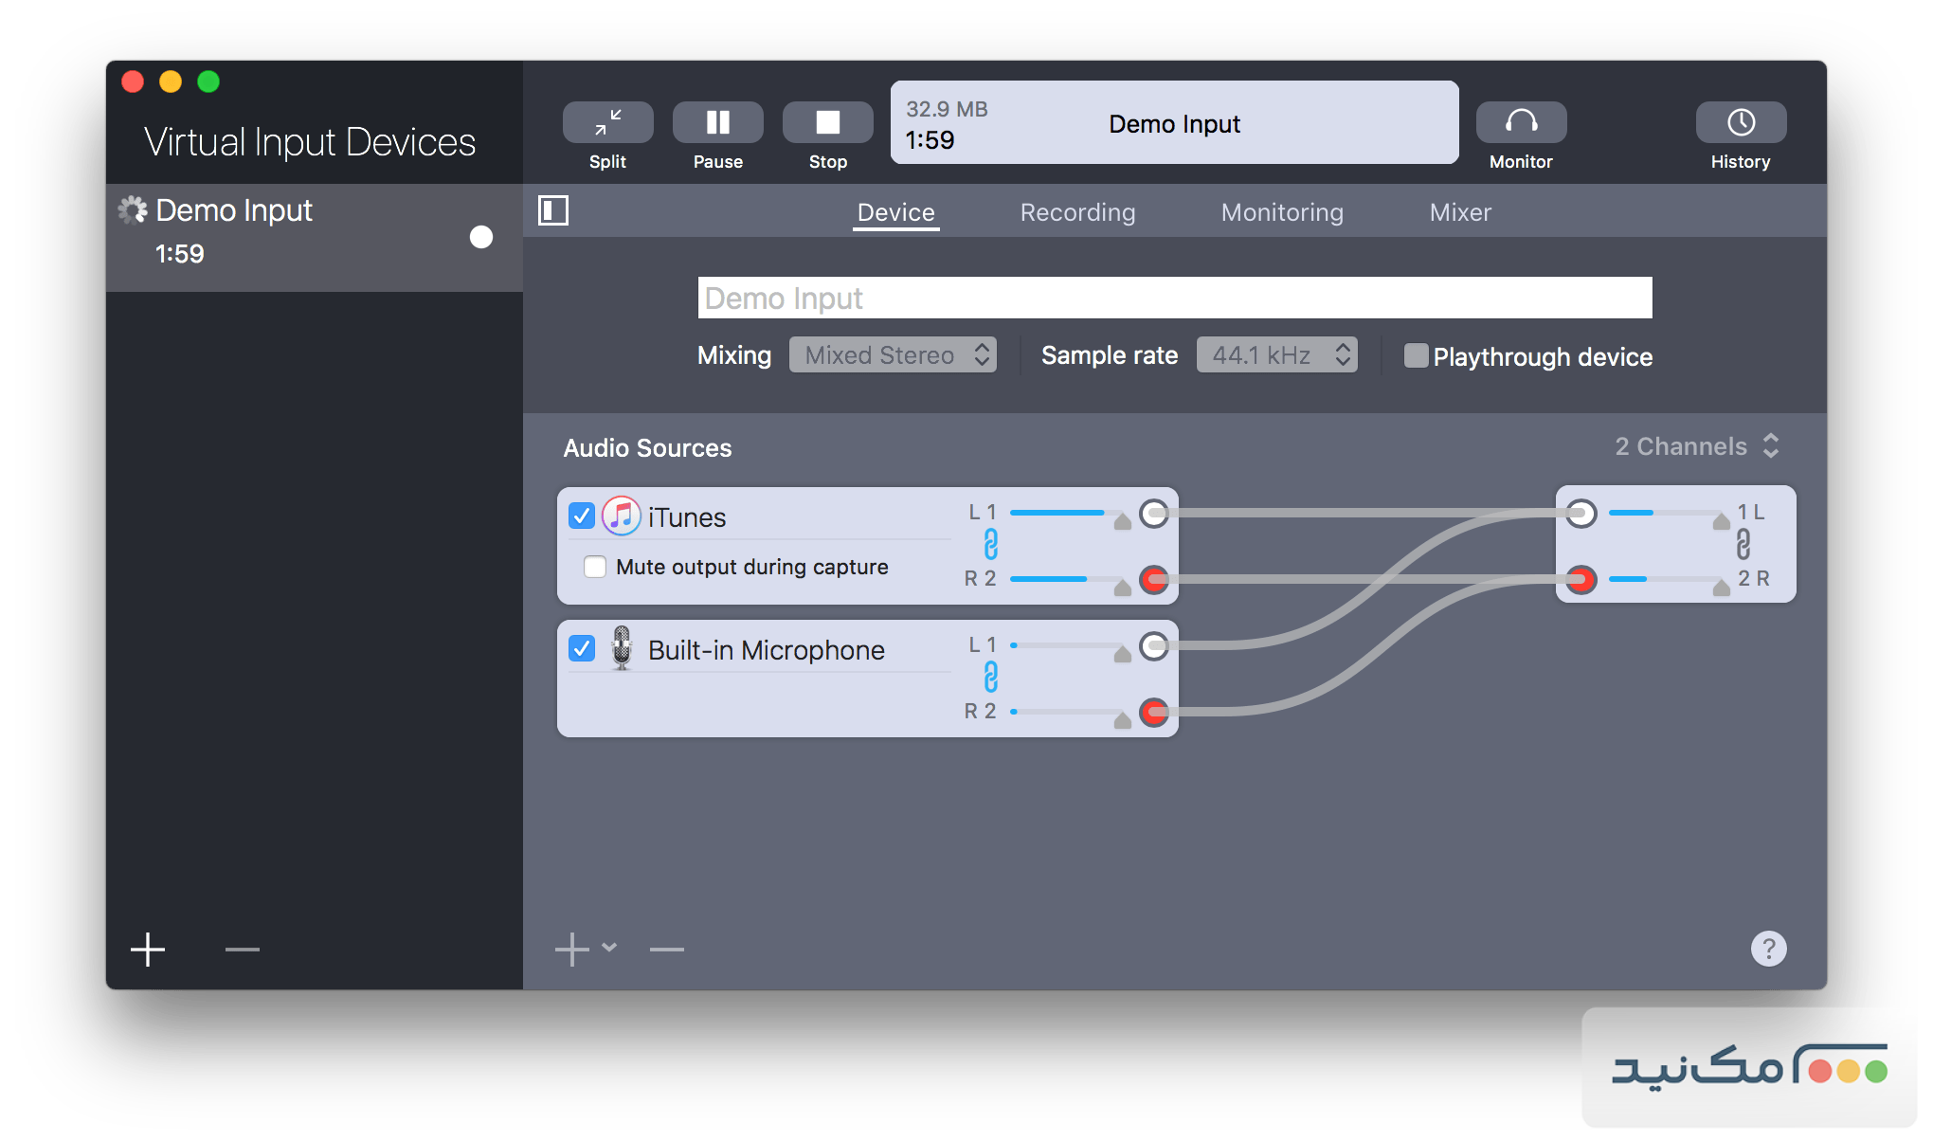Enable Mute output during capture
Viewport: 1933px width, 1141px height.
pos(595,567)
